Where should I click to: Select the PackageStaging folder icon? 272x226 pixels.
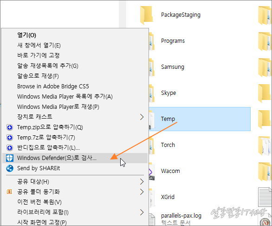tap(146, 15)
